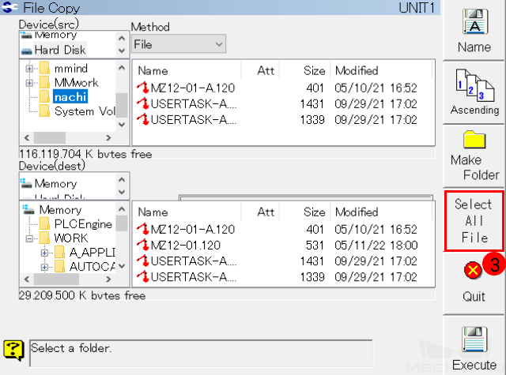Click down arrow of destination folder tree
This screenshot has height=375, width=506.
click(x=122, y=266)
